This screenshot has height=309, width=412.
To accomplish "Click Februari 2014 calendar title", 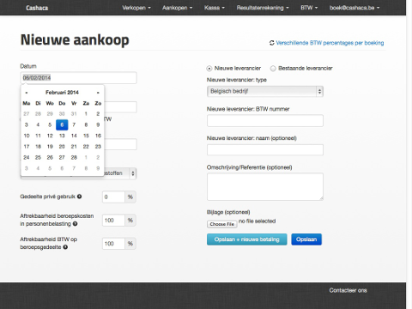I will pyautogui.click(x=62, y=93).
